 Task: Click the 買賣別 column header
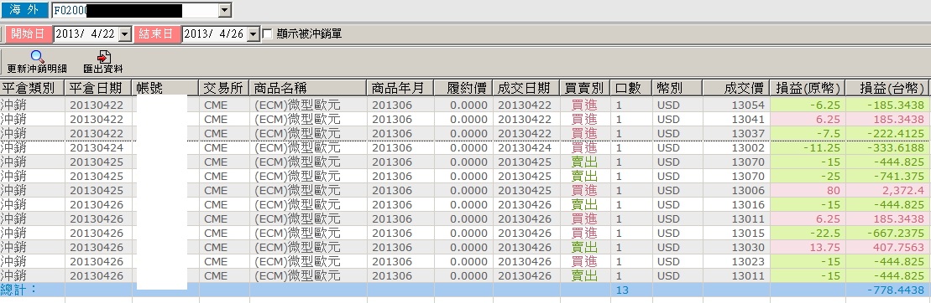(x=585, y=89)
